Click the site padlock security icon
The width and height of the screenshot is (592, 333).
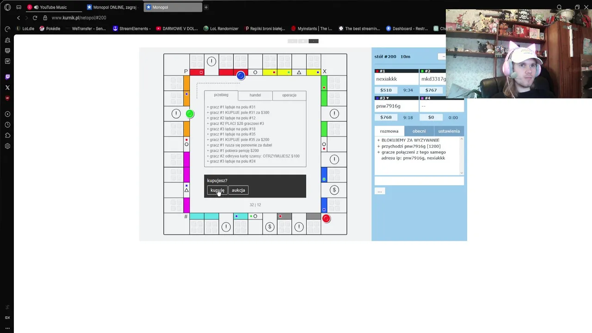[x=45, y=18]
